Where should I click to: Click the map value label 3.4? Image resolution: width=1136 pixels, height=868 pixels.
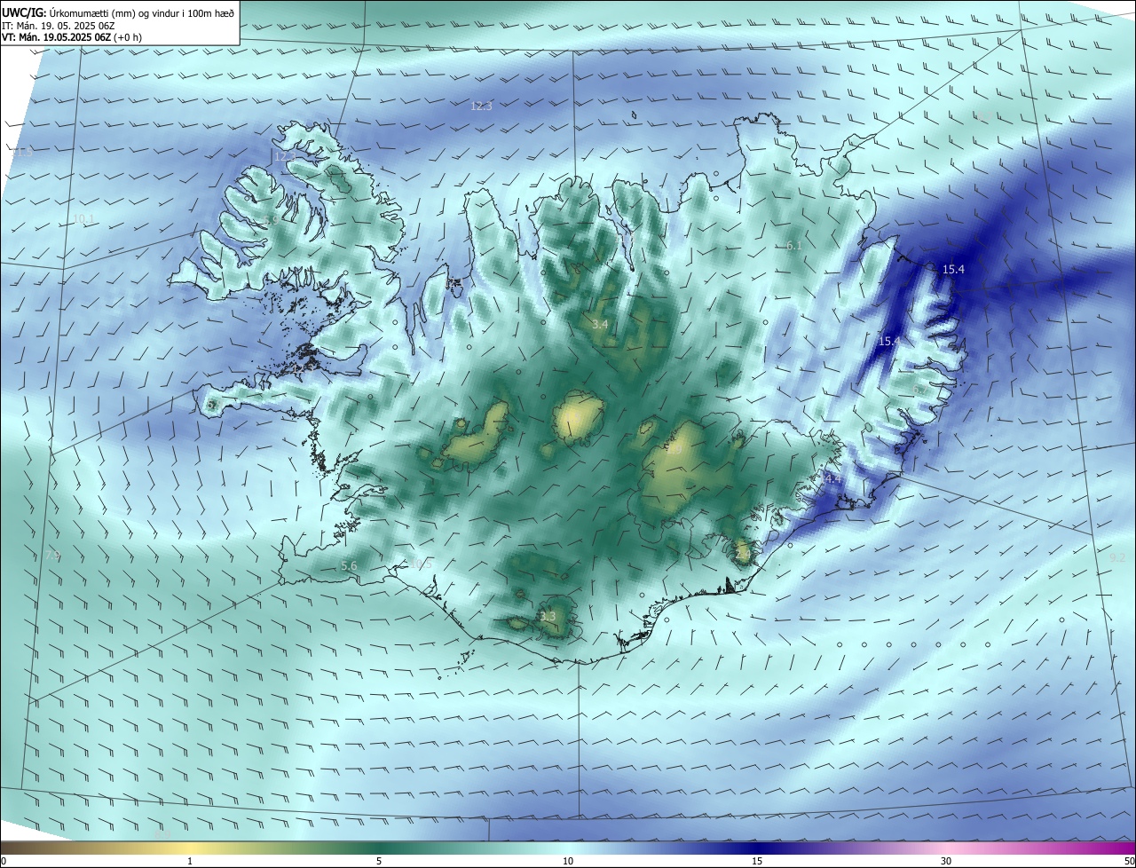click(x=600, y=325)
